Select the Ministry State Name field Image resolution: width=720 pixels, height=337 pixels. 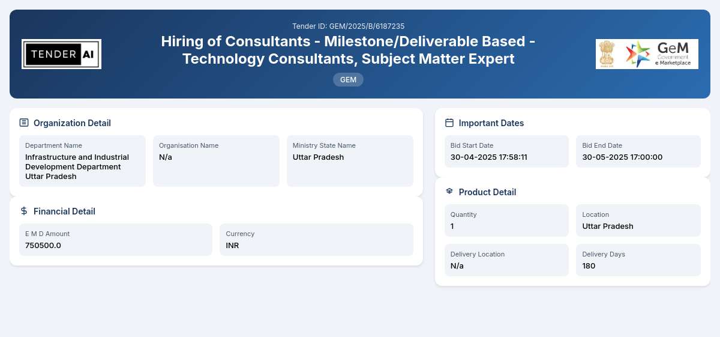350,161
